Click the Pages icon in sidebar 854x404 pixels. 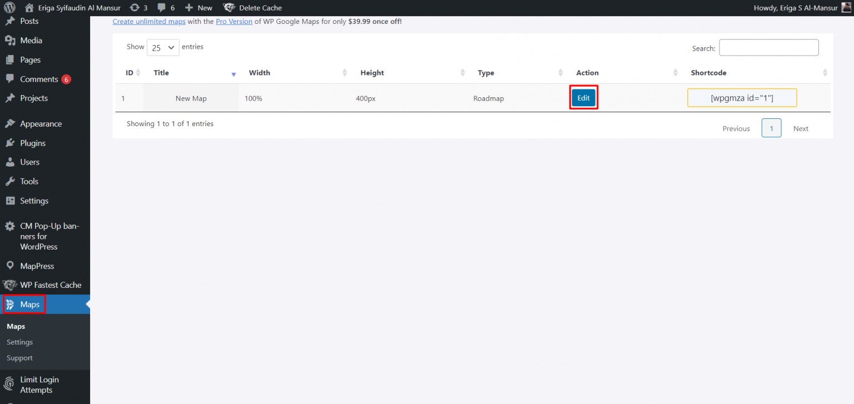pos(10,60)
